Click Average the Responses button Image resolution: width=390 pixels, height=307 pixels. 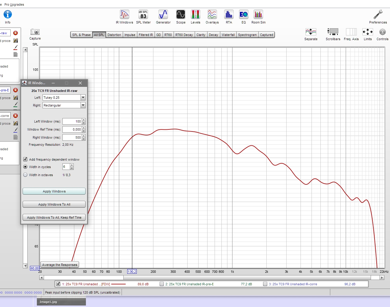click(60, 265)
